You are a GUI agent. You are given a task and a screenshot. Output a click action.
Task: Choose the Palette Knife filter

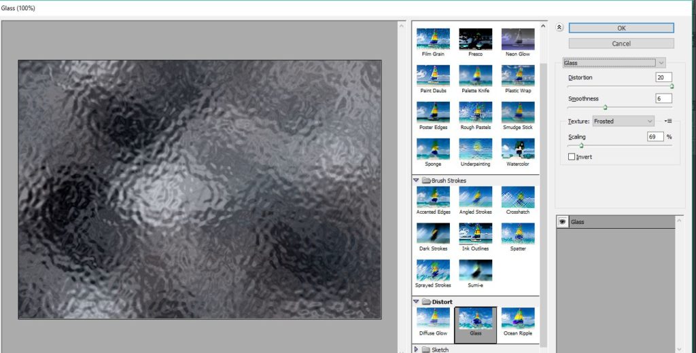point(475,75)
